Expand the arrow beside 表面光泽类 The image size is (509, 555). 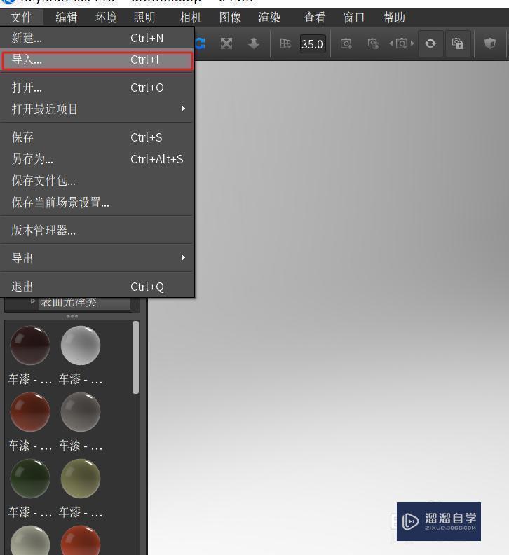32,301
